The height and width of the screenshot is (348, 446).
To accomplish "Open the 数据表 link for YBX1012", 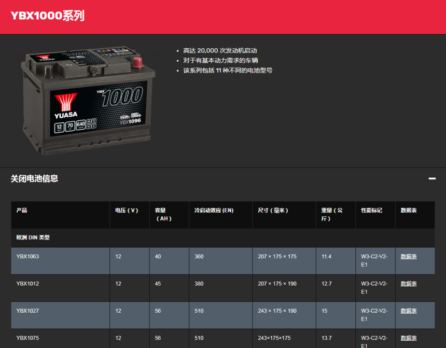I will coord(409,284).
